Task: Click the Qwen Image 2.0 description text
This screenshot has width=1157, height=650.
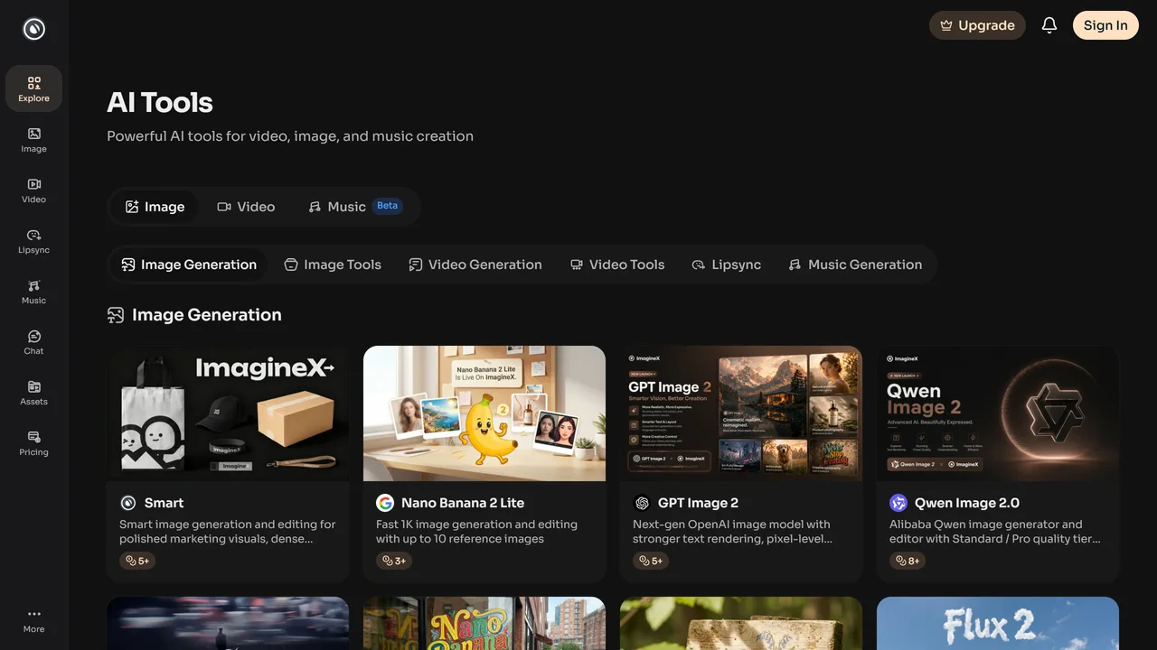Action: pos(995,532)
